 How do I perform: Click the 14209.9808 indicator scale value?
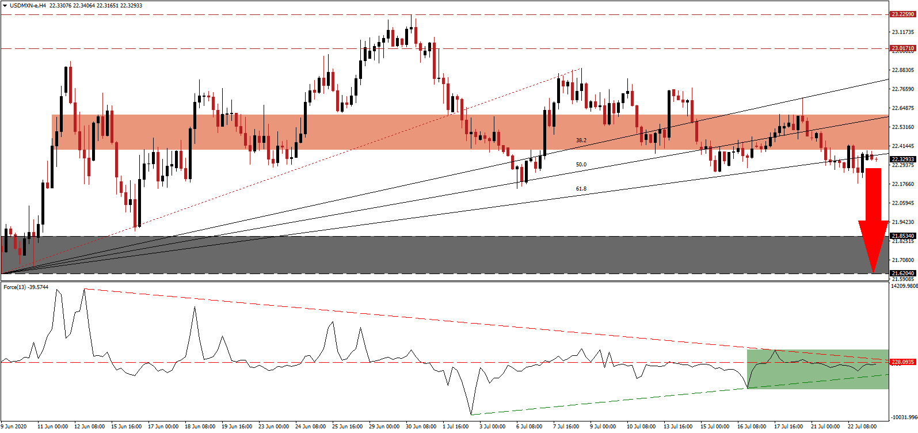click(903, 286)
